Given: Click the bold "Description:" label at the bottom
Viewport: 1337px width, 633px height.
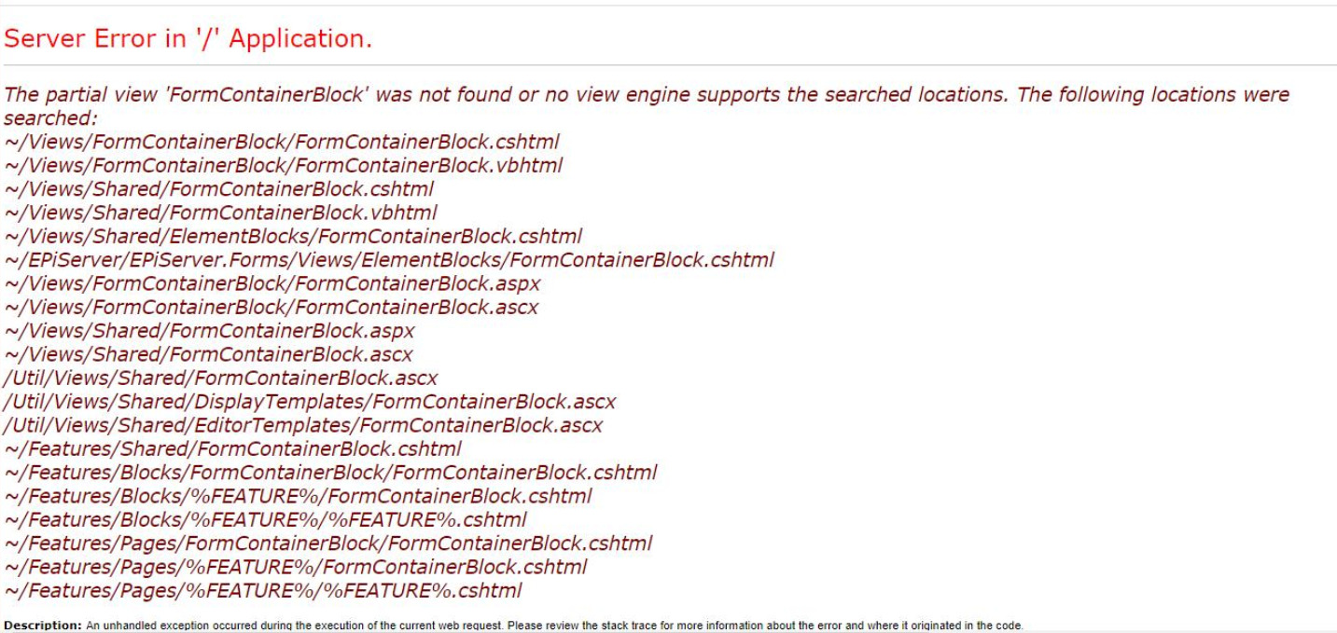Looking at the screenshot, I should coord(35,624).
